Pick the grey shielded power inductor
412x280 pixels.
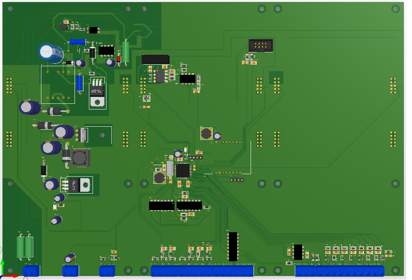pos(80,158)
